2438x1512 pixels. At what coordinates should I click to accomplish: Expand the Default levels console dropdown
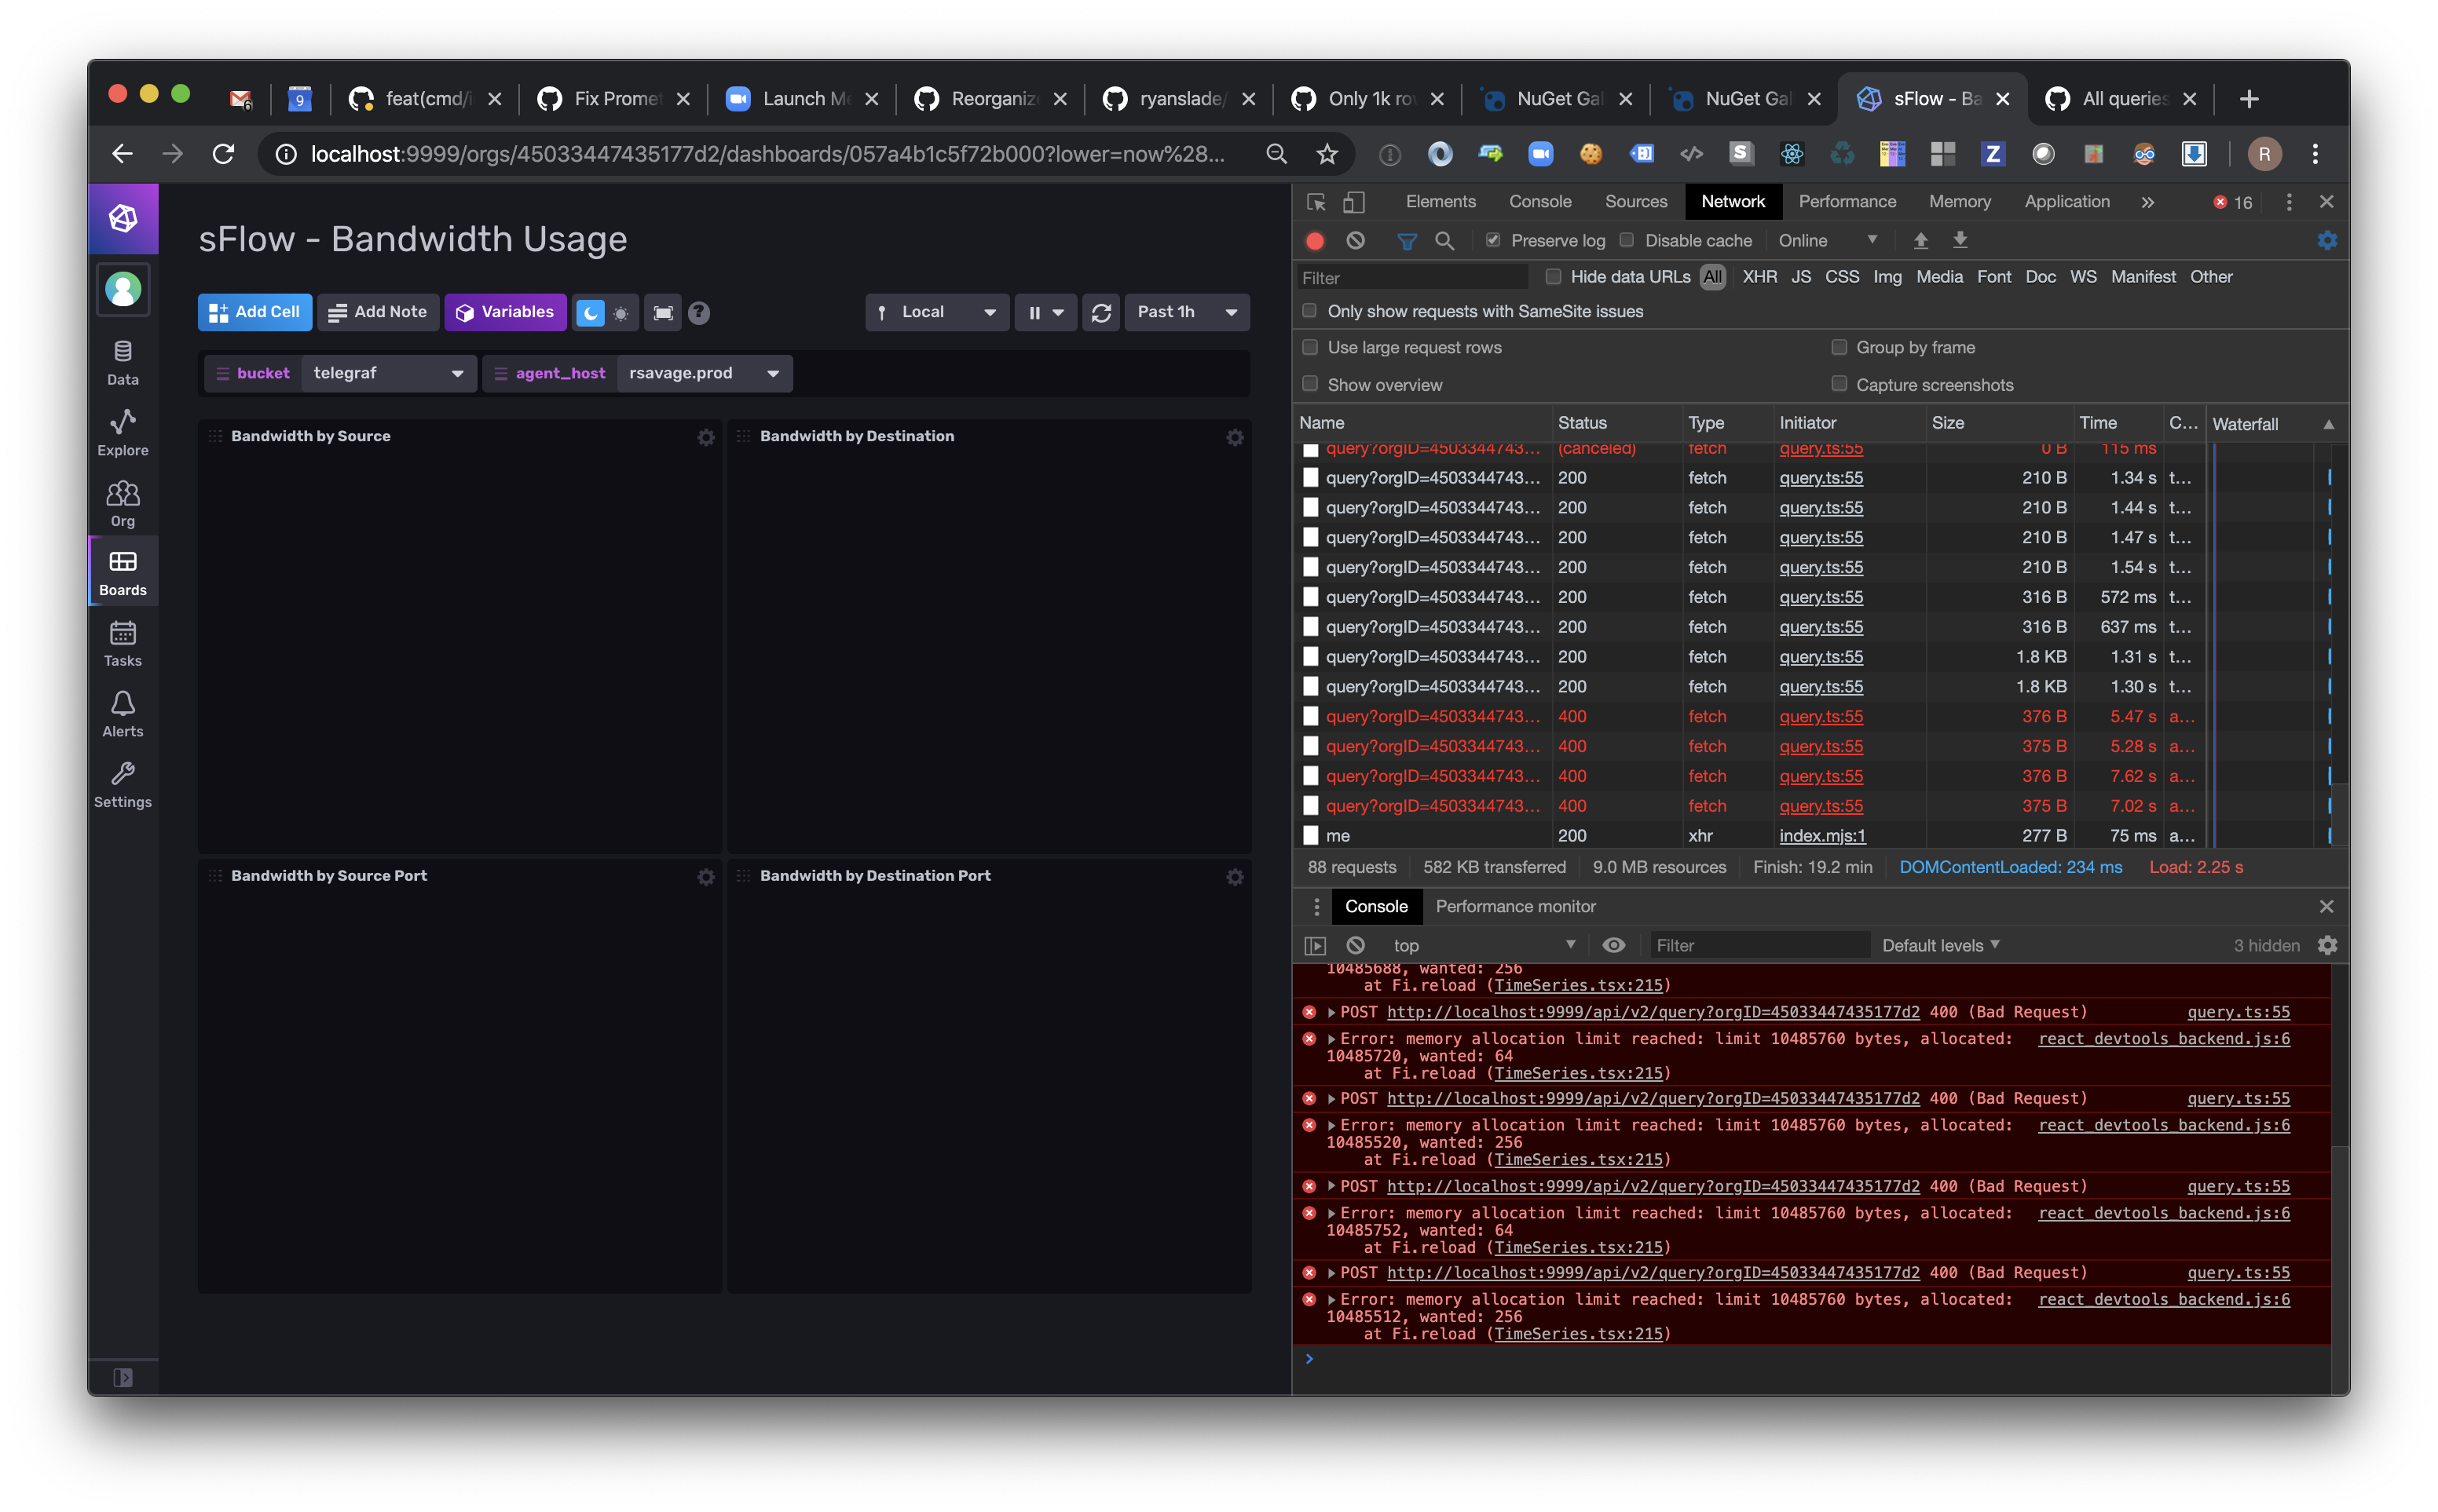click(x=1940, y=945)
